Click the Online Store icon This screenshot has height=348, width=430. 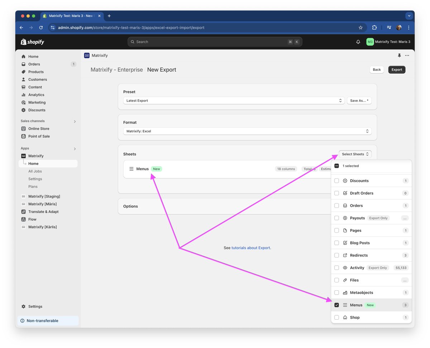[x=24, y=129]
